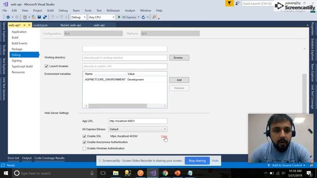Click the browser Refresh toolbar icon

[143, 17]
